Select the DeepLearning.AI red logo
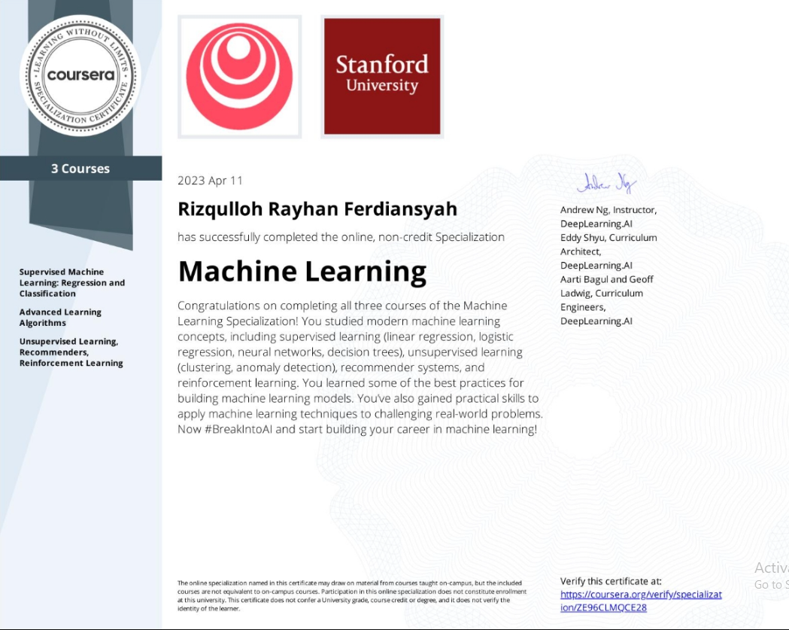The image size is (789, 630). 238,75
